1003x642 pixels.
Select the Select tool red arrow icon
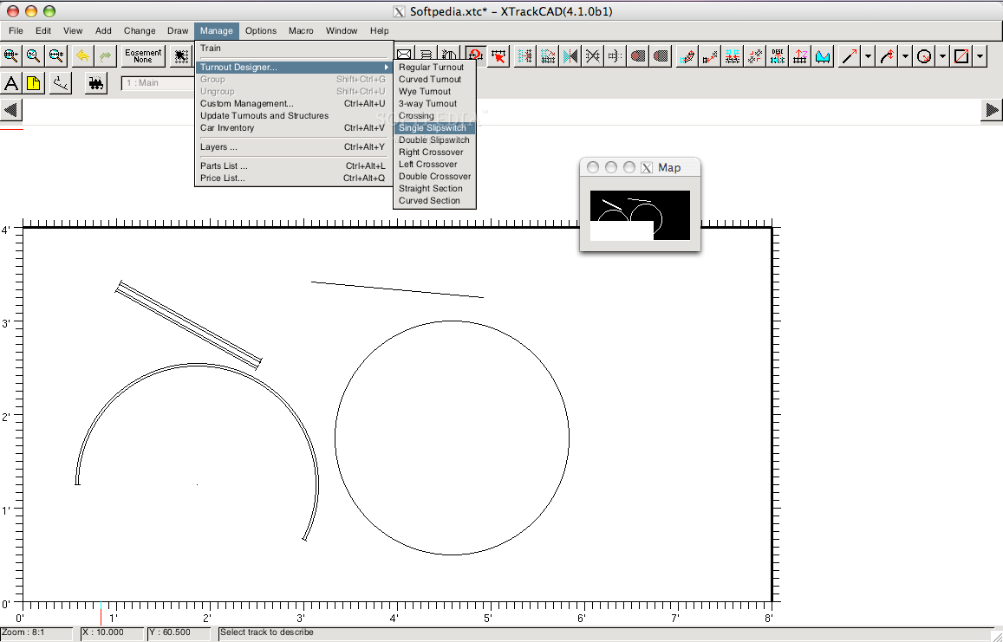coord(498,56)
